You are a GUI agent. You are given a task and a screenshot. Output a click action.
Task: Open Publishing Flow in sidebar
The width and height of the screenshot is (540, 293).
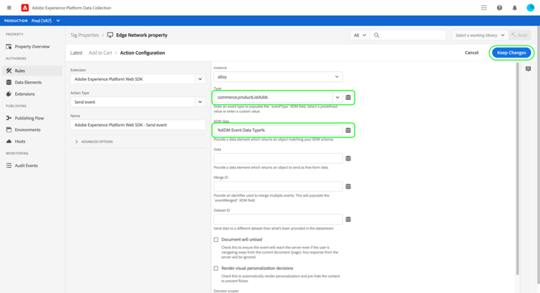click(28, 118)
